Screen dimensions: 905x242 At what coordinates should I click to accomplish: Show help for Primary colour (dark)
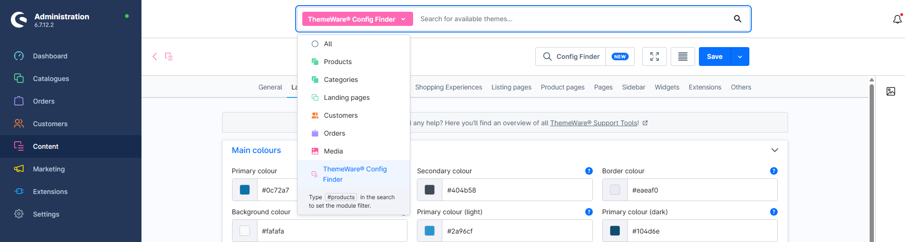click(x=773, y=212)
